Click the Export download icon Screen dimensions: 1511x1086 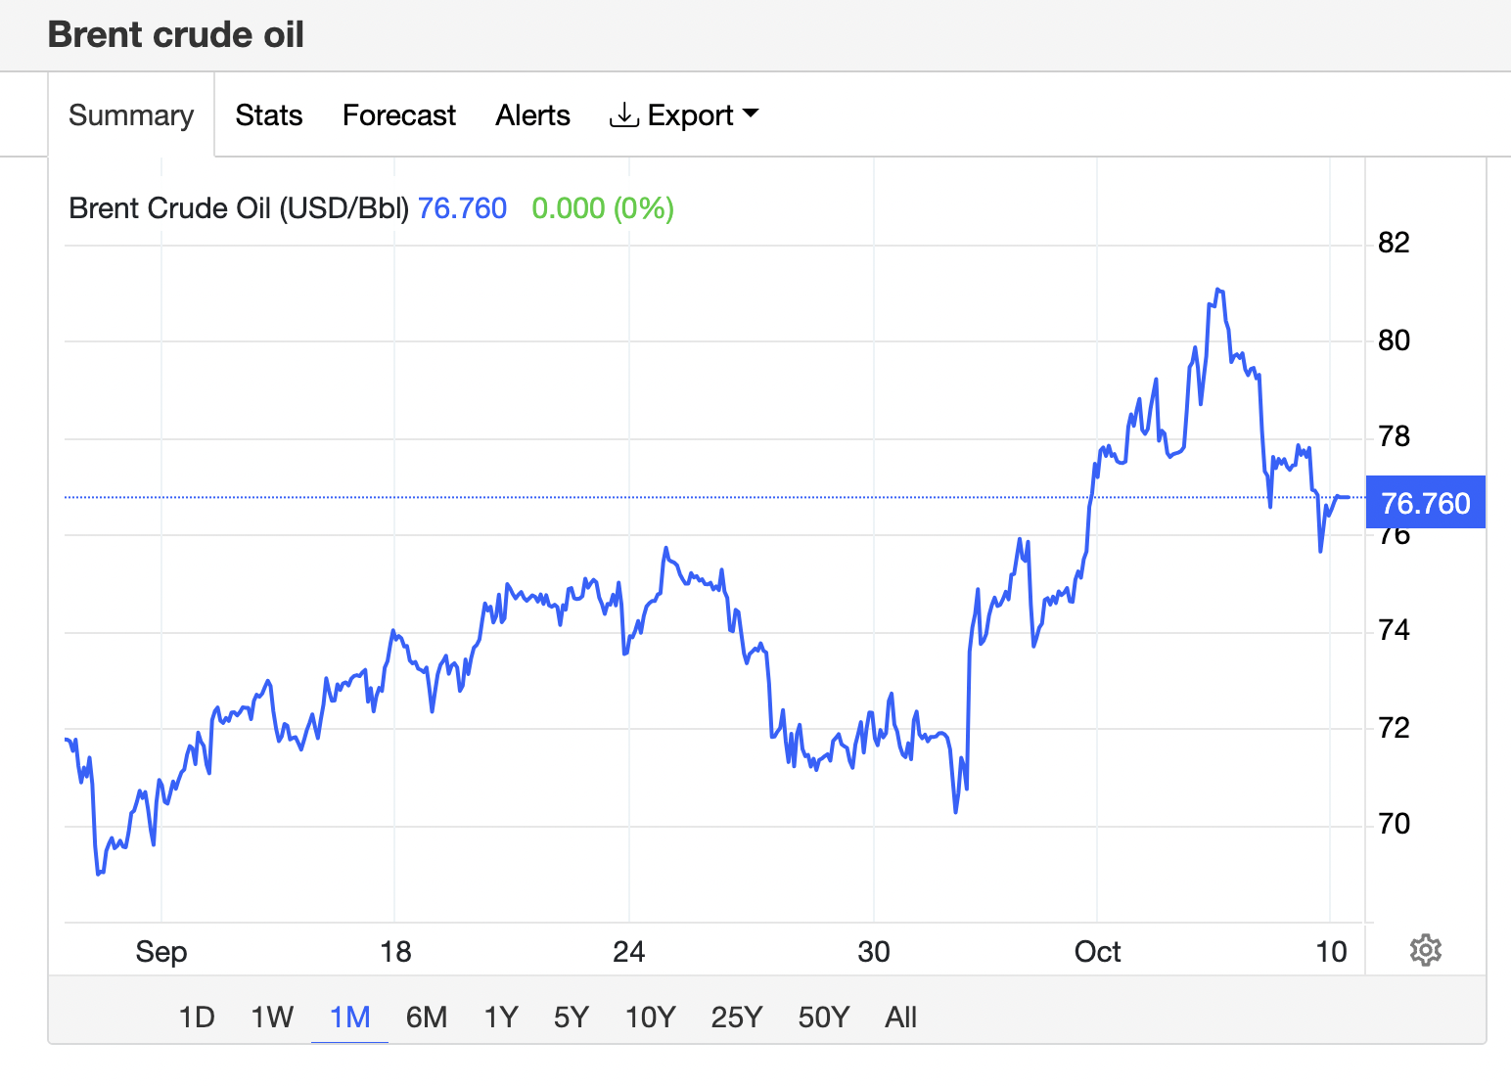point(623,115)
